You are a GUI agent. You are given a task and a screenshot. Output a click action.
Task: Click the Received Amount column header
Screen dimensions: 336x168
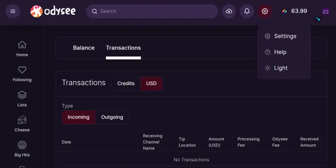click(309, 142)
